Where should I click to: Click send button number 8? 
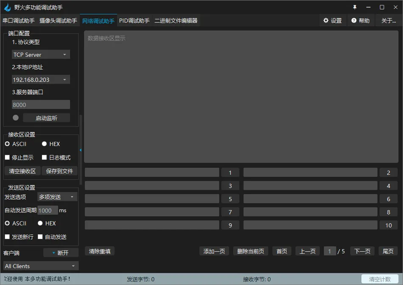[x=389, y=212]
